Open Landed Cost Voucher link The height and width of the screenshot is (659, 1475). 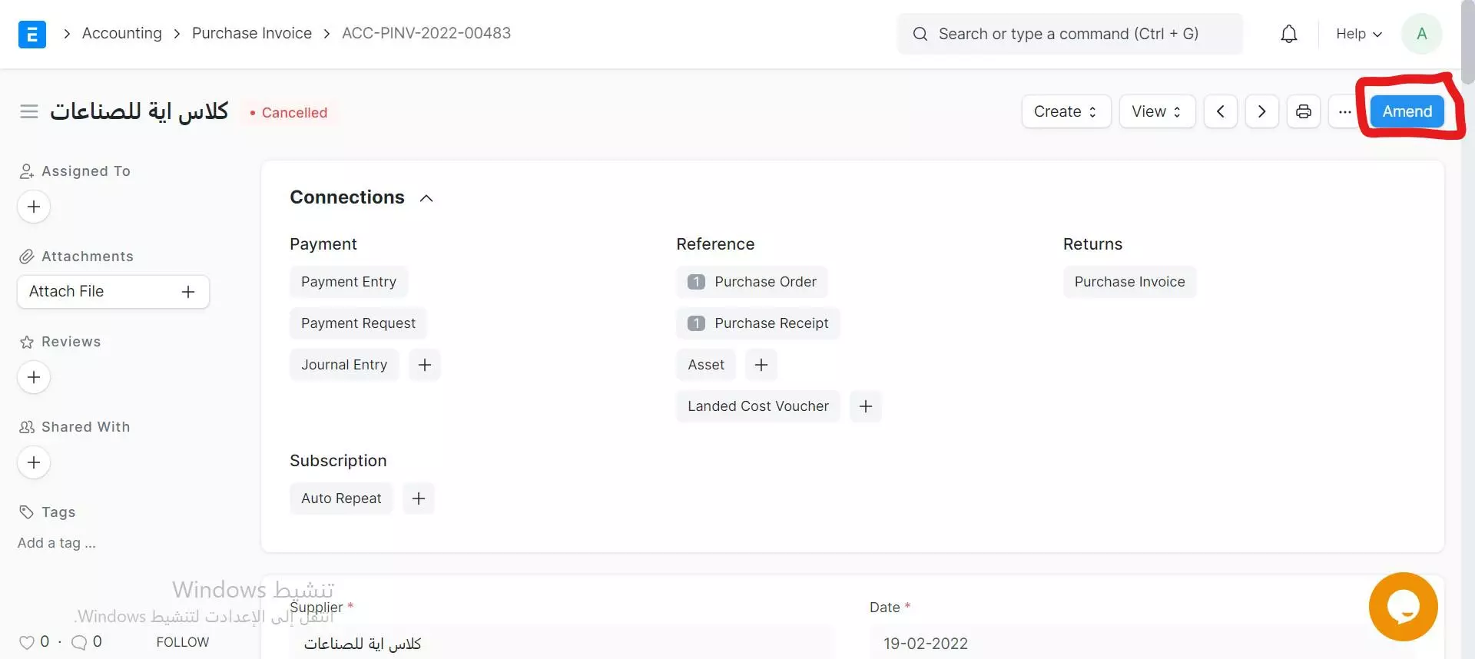[x=758, y=406]
